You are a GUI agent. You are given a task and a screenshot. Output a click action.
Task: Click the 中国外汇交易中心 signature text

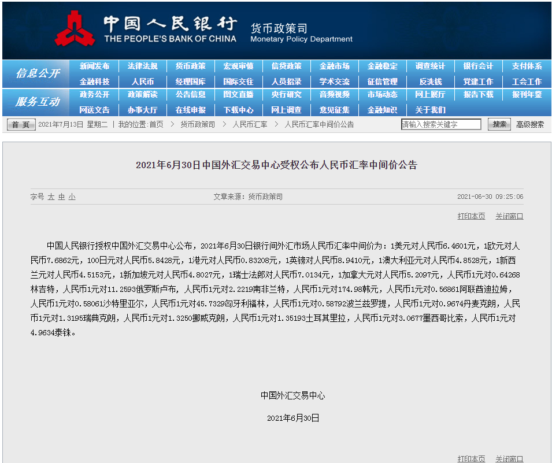tap(292, 396)
